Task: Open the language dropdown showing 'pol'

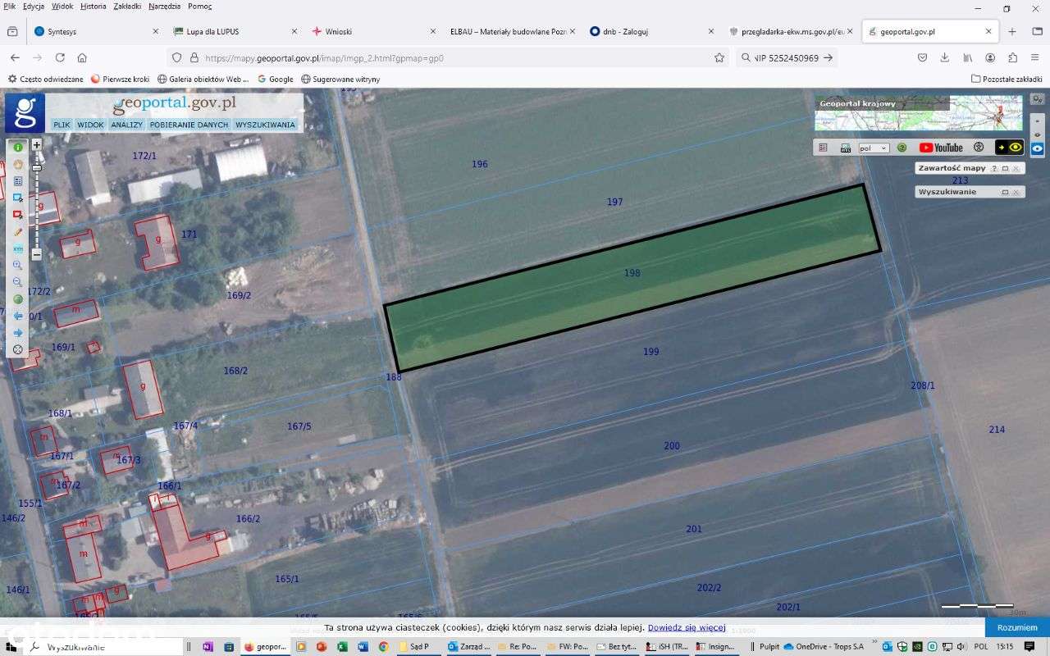Action: 874,148
